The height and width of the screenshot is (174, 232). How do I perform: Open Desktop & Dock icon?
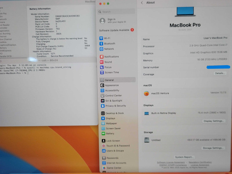[103, 113]
